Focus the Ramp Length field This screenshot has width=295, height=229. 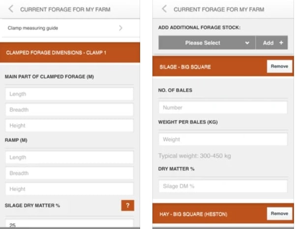(x=69, y=157)
